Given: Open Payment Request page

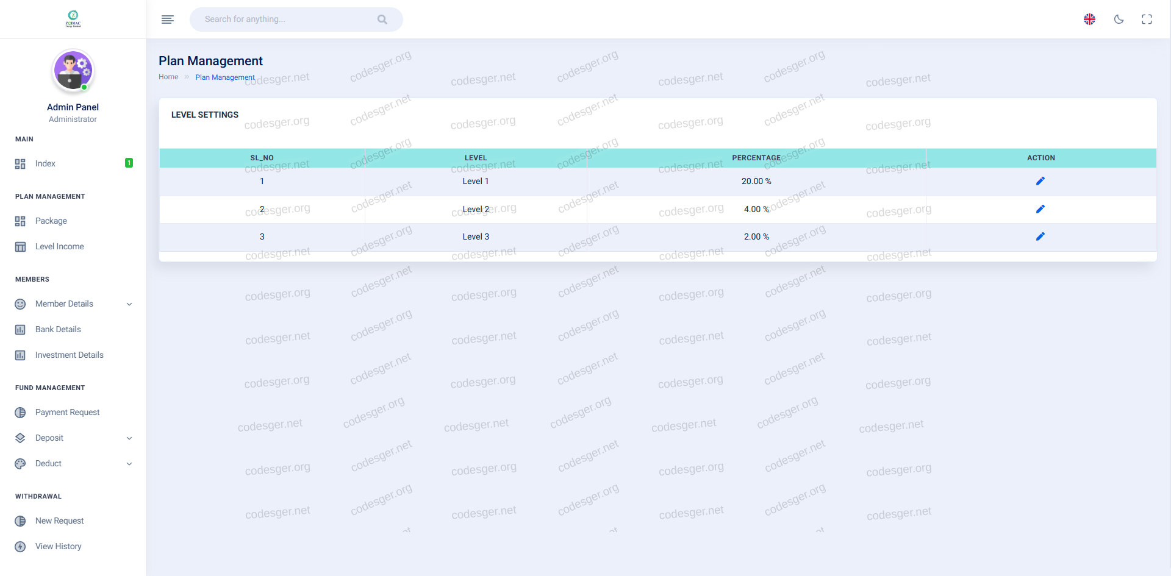Looking at the screenshot, I should 67,413.
